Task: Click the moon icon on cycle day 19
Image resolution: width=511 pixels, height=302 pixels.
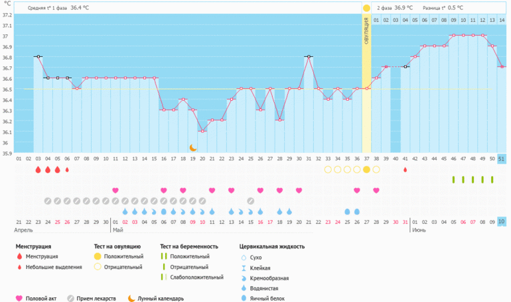Action: pyautogui.click(x=193, y=148)
